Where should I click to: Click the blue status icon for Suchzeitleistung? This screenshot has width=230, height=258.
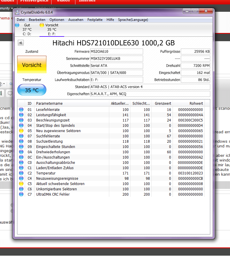21,141
